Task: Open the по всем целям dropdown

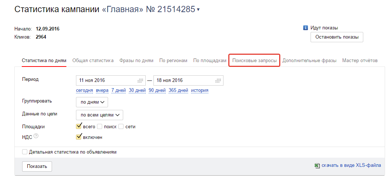Action: tap(100, 115)
